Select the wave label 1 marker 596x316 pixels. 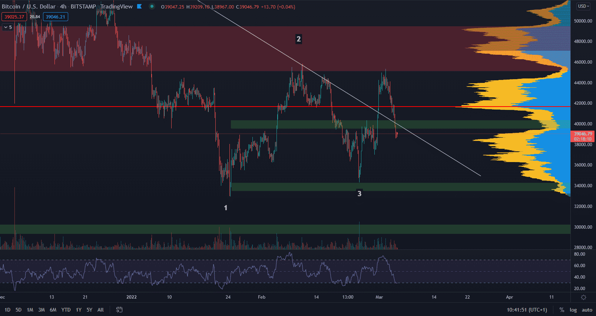[226, 208]
